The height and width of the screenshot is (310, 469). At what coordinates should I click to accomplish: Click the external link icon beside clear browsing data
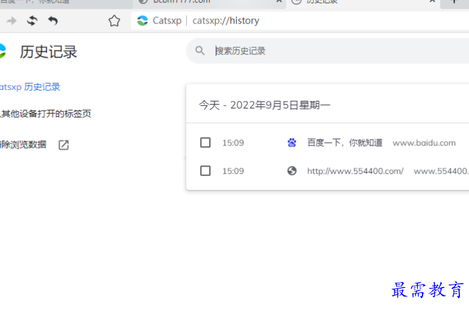pyautogui.click(x=63, y=145)
